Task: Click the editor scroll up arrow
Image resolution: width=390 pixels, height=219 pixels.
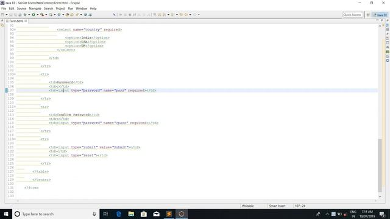Action: click(380, 26)
